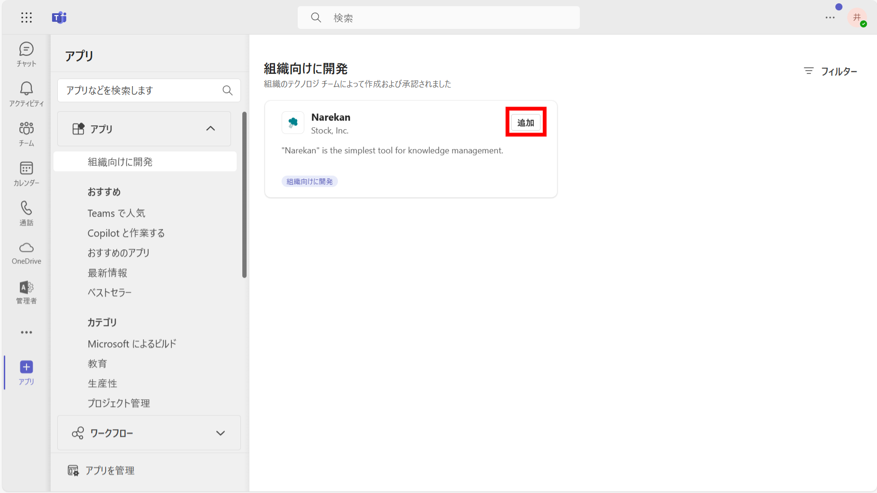The width and height of the screenshot is (877, 493).
Task: Select Teams で人気 category
Action: point(116,213)
